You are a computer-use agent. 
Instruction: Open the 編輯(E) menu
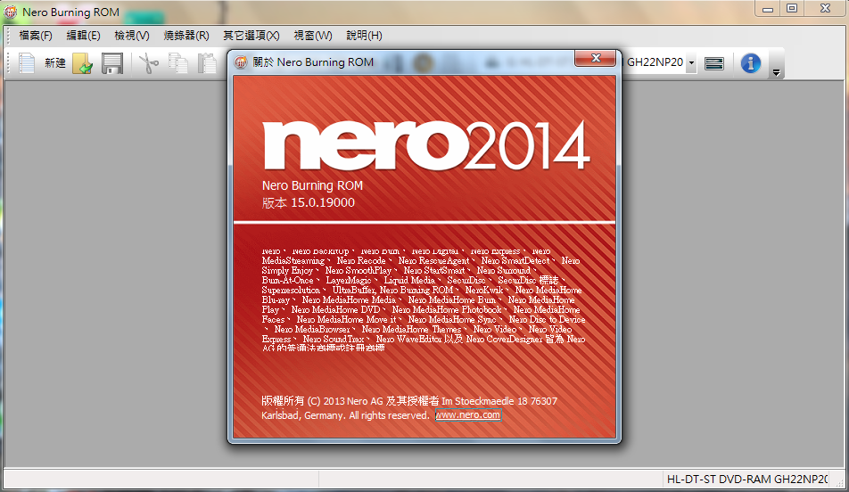coord(84,36)
